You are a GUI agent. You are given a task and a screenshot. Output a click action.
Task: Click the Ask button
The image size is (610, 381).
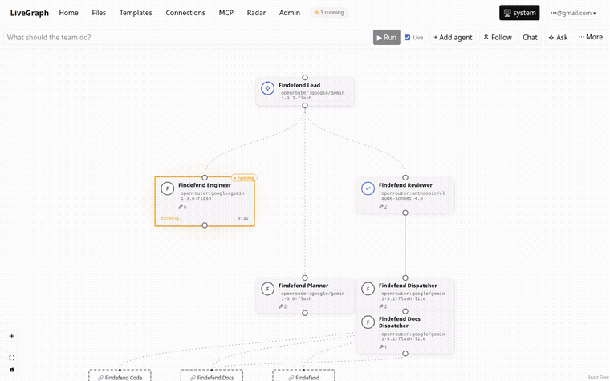click(x=559, y=38)
